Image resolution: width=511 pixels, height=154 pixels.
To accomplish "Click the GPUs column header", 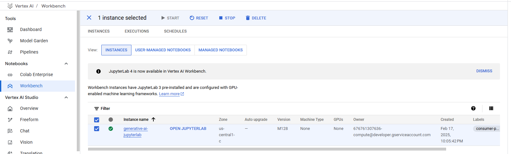I will 338,120.
